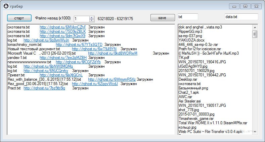The height and width of the screenshot is (142, 265).
Task: Decrease the Файло назад value with down arrow
Action: pos(92,20)
